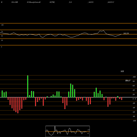Click the MR axis label 80
Image resolution: width=137 pixels, height=137 pixels.
134,81
